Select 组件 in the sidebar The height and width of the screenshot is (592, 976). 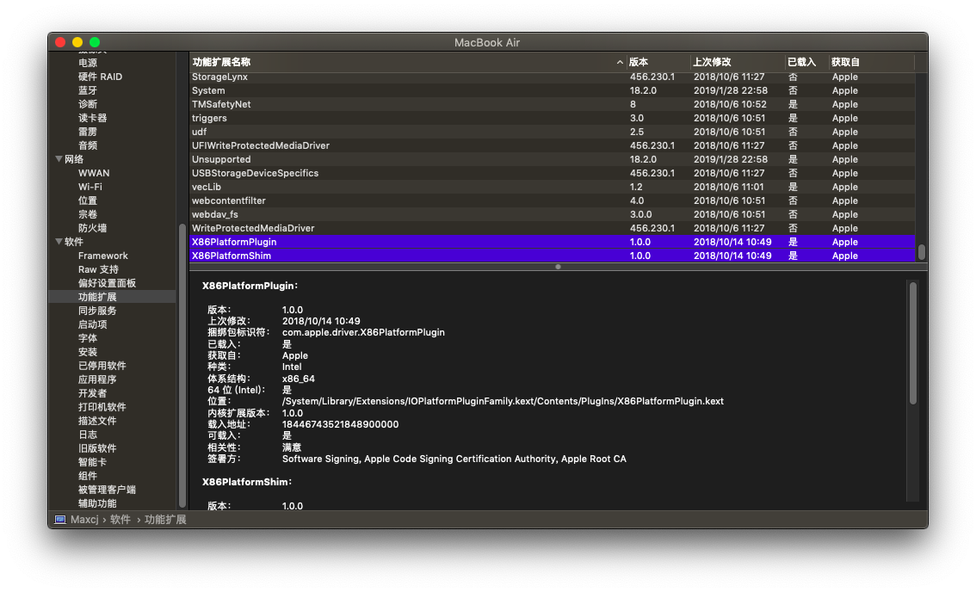pos(88,476)
